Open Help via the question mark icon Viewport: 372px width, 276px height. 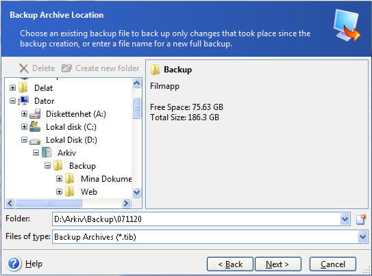14,264
